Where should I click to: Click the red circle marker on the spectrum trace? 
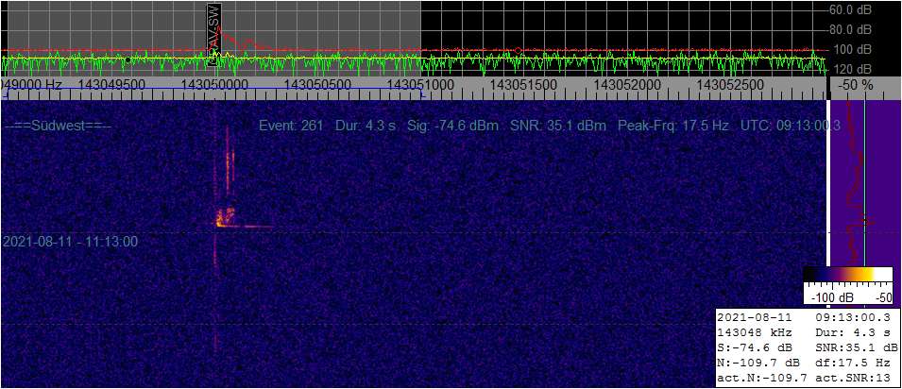(x=519, y=51)
